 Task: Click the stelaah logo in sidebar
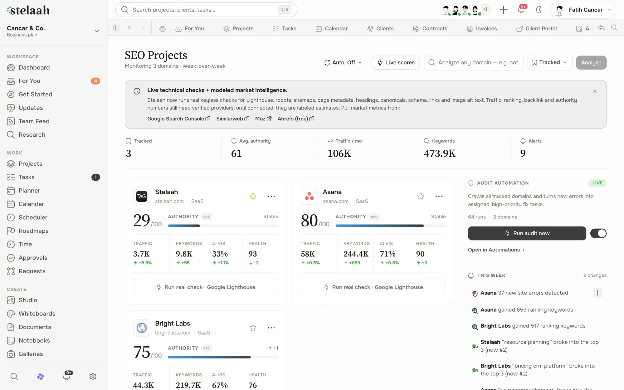click(28, 10)
